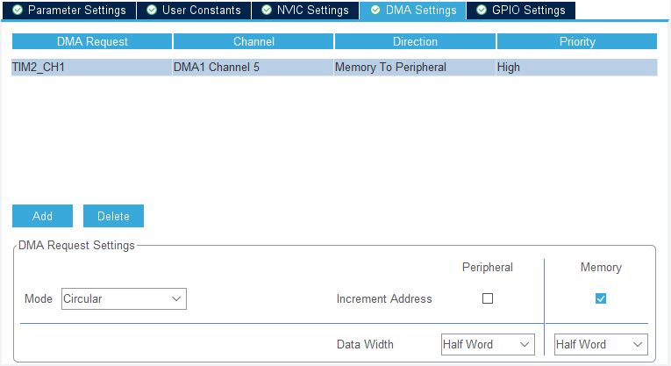Click the Direction column header
This screenshot has height=366, width=671.
tap(415, 41)
